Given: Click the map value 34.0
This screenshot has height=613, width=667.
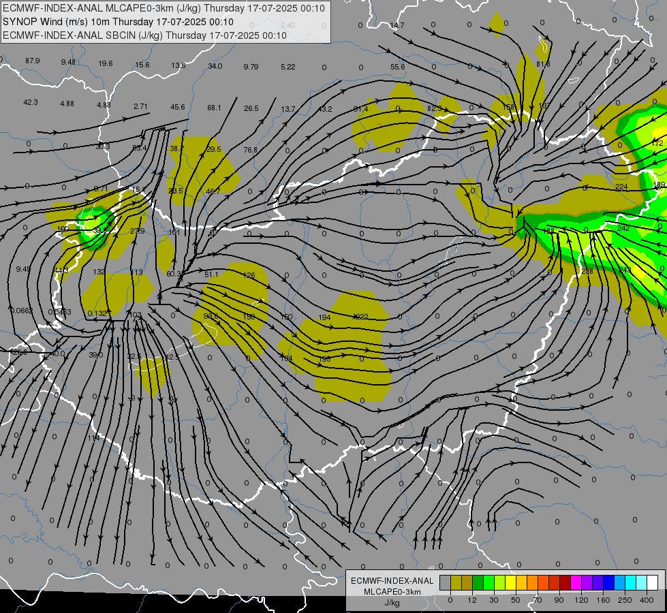Looking at the screenshot, I should click(215, 66).
